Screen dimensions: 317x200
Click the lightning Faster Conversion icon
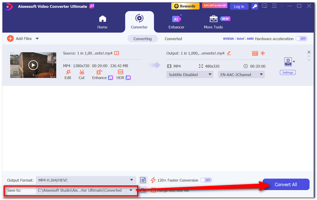point(153,180)
